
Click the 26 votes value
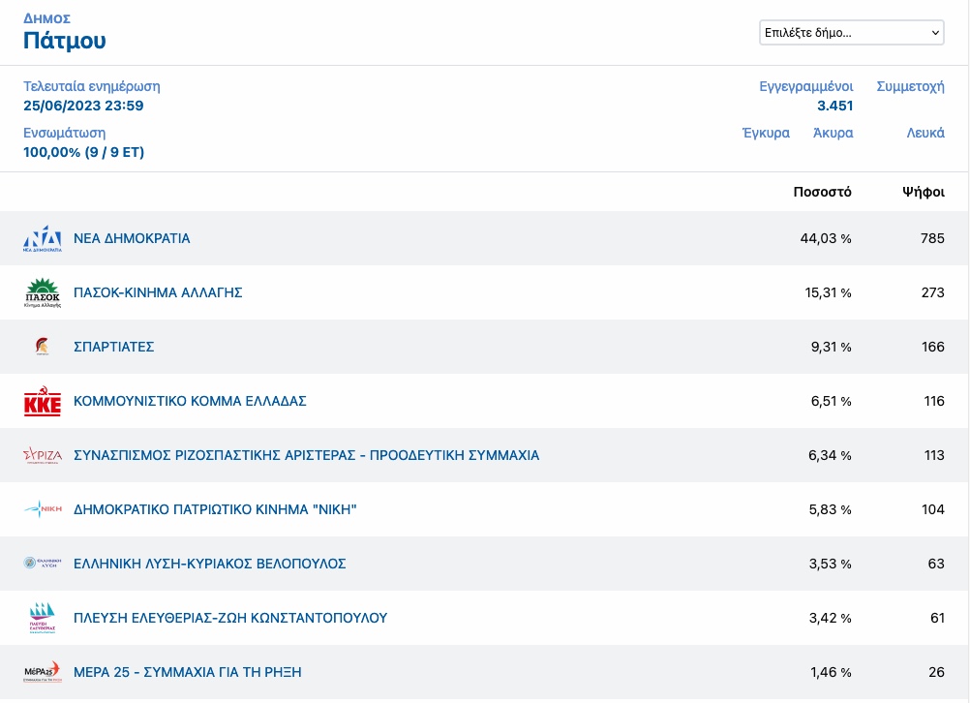(x=936, y=672)
